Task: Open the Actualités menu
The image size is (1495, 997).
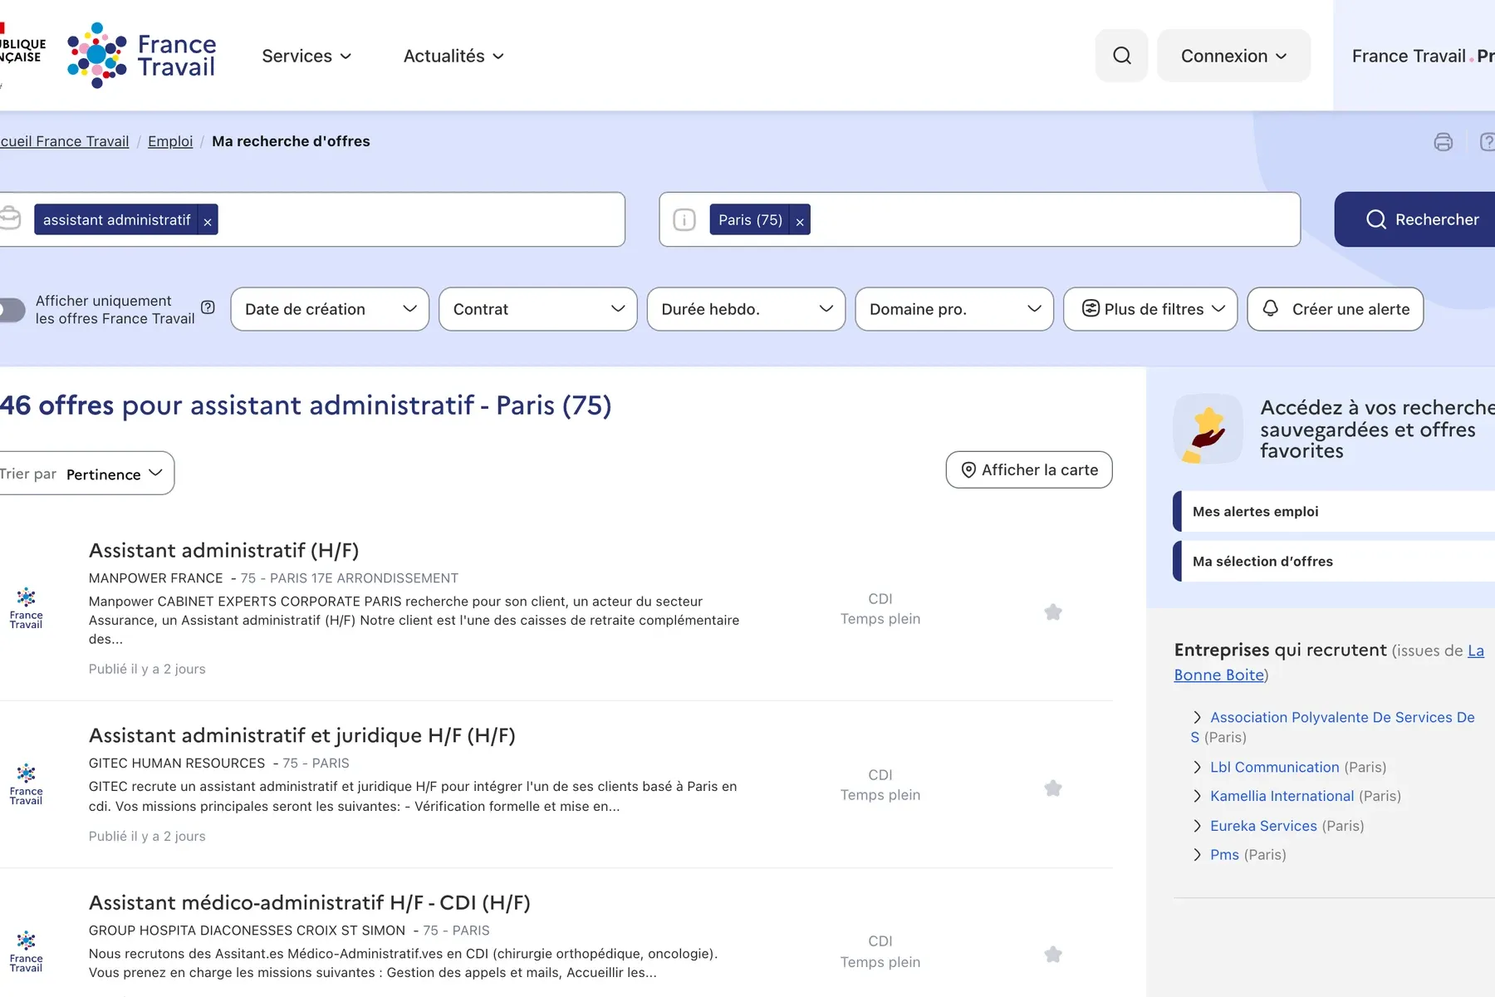Action: (453, 56)
